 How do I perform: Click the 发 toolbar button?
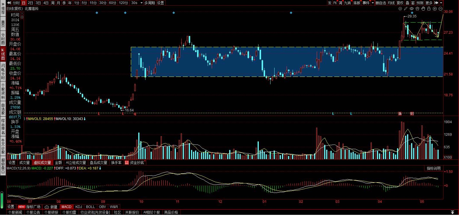pos(330,3)
